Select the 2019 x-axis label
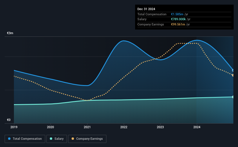 14,127
